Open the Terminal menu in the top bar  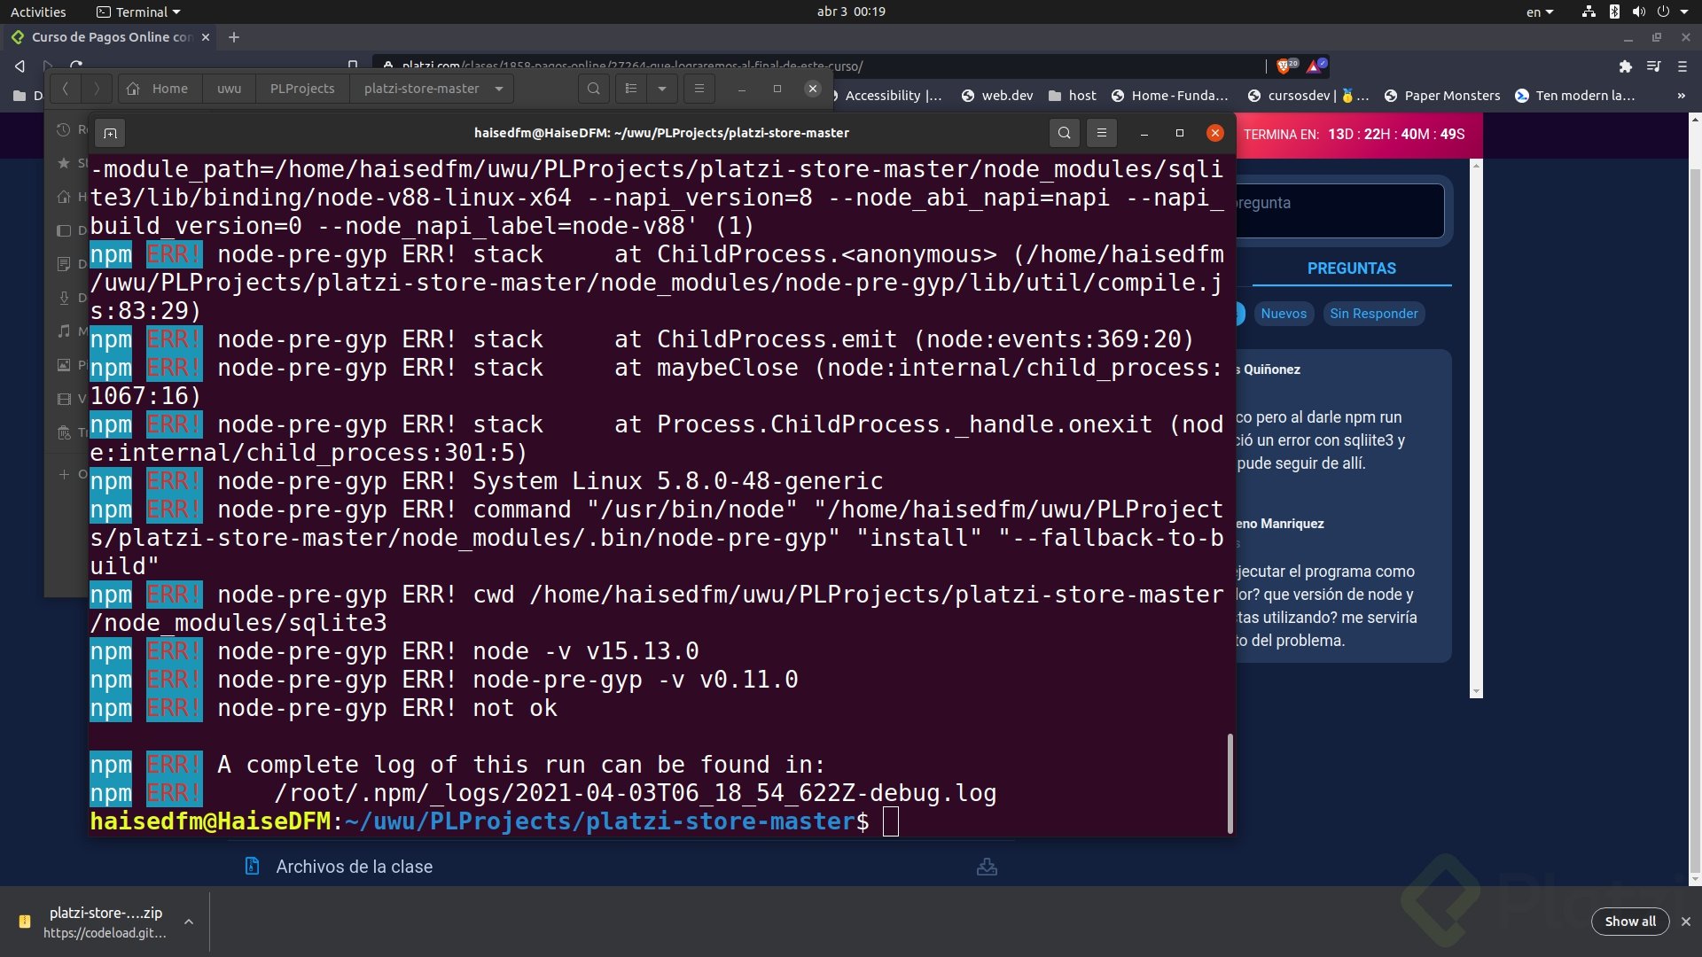tap(138, 12)
